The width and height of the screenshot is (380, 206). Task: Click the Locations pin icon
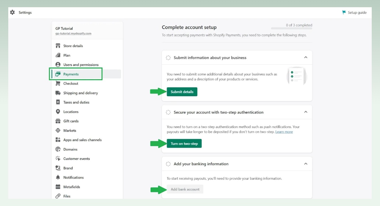(58, 112)
